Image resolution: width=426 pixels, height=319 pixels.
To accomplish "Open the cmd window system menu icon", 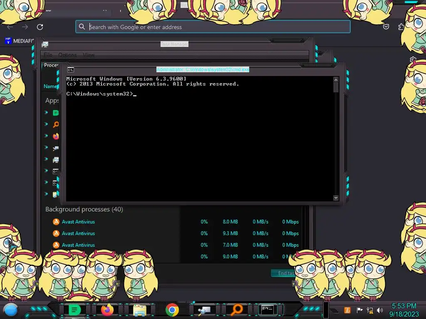I will pyautogui.click(x=71, y=70).
